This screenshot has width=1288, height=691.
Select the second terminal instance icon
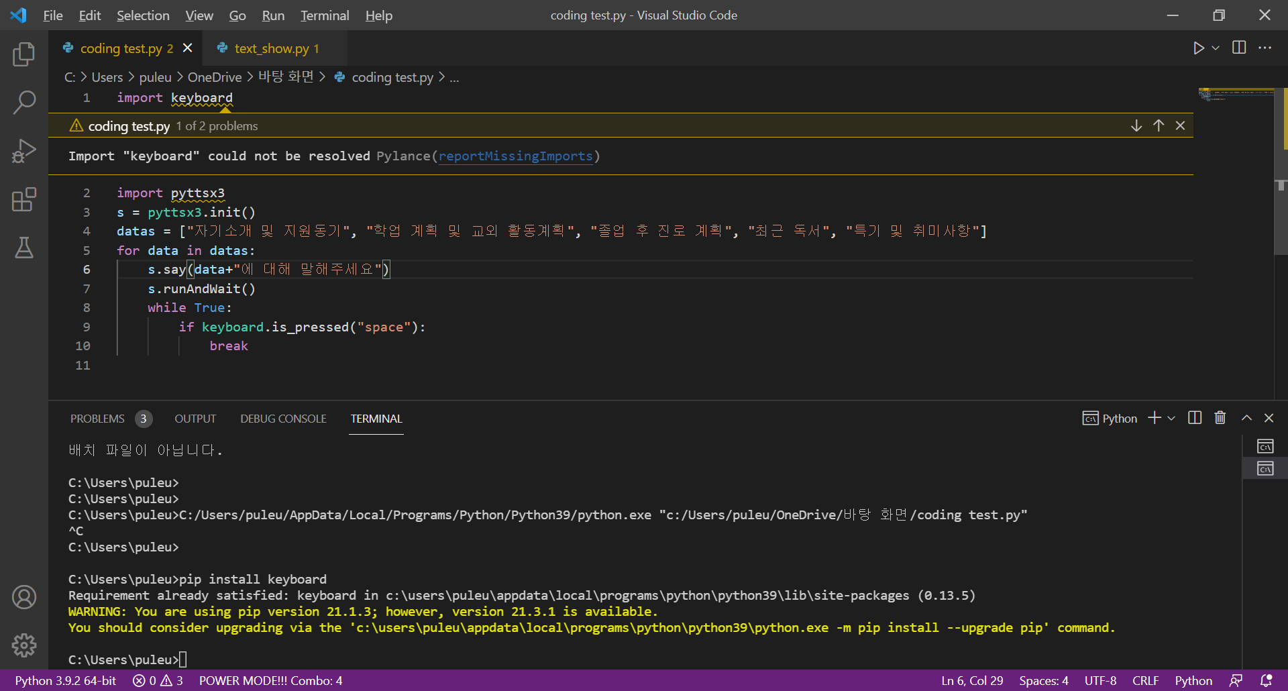(x=1265, y=468)
